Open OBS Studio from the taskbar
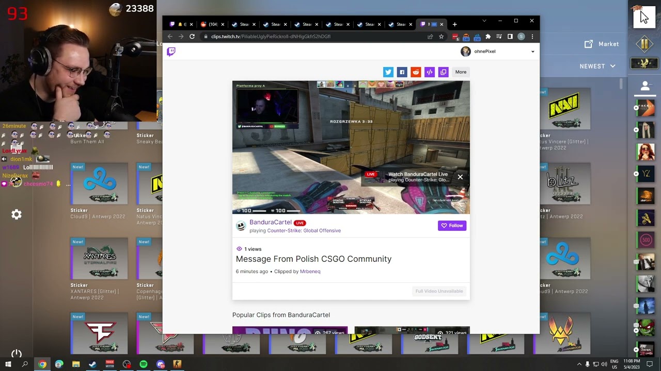 (127, 364)
